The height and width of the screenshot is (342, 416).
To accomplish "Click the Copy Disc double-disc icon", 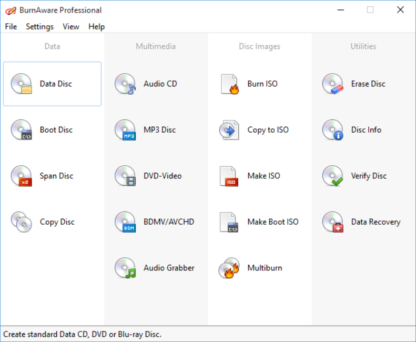I will coord(22,222).
